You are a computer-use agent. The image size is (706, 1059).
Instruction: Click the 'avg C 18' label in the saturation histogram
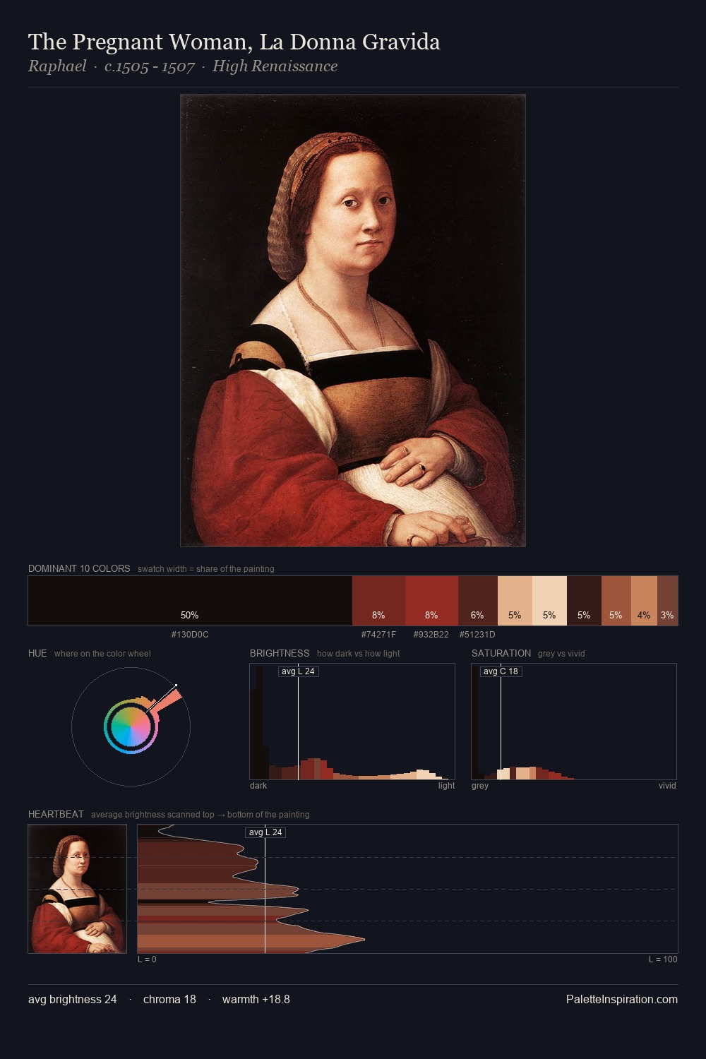click(501, 671)
